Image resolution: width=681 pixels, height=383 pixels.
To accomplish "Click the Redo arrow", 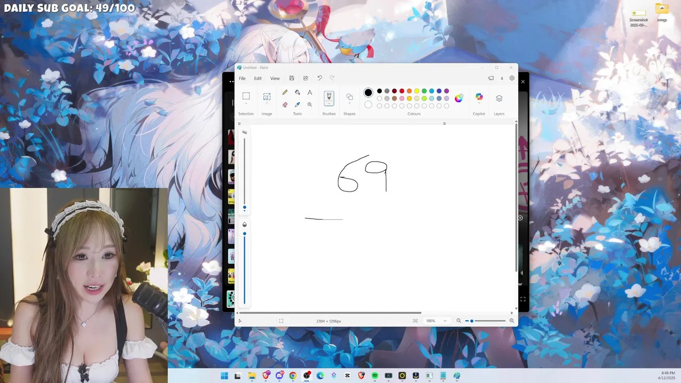I will (333, 78).
